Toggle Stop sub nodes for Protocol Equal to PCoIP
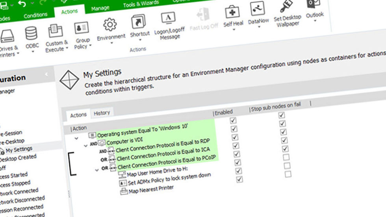 click(x=285, y=149)
